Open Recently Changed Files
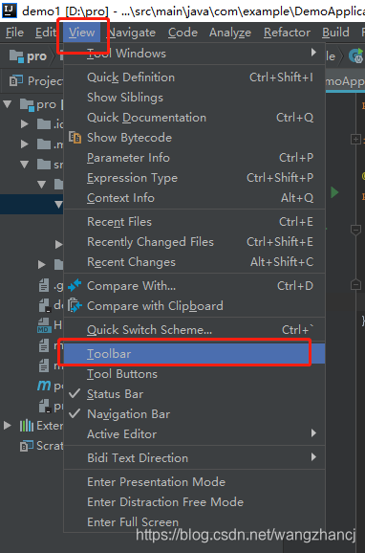 (194, 242)
